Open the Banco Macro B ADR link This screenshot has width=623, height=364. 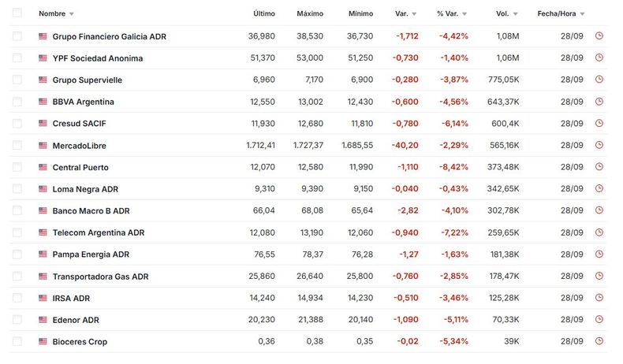91,211
